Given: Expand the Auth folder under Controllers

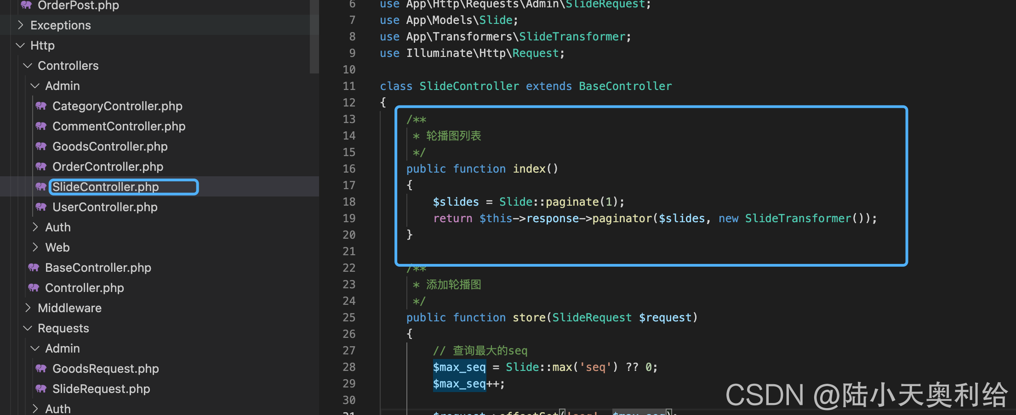Looking at the screenshot, I should 35,227.
